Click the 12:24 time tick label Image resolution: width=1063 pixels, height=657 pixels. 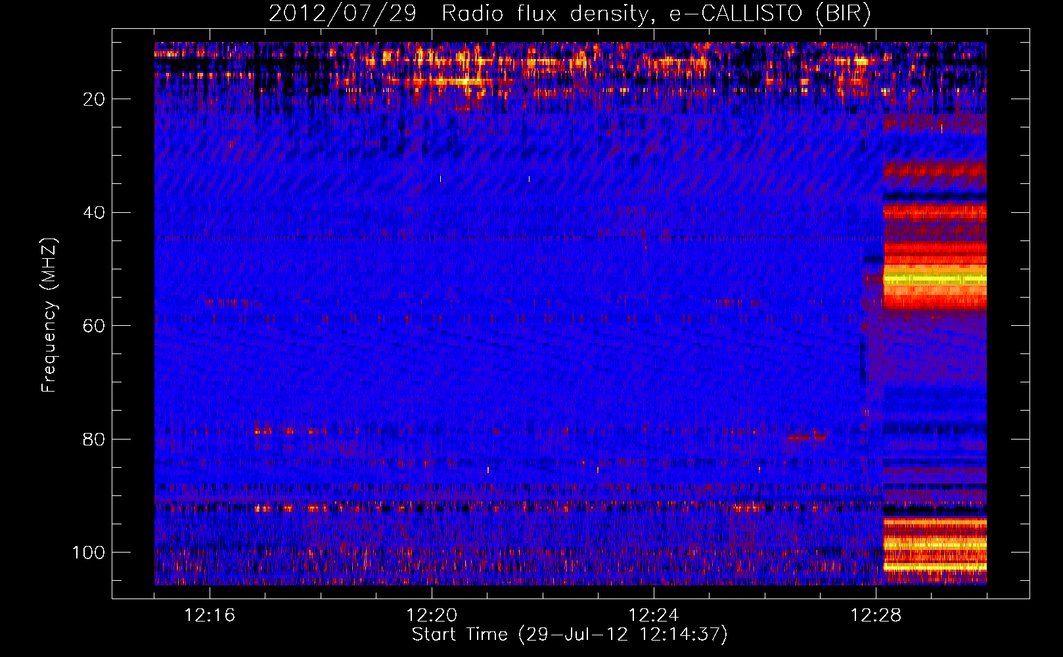[x=654, y=616]
